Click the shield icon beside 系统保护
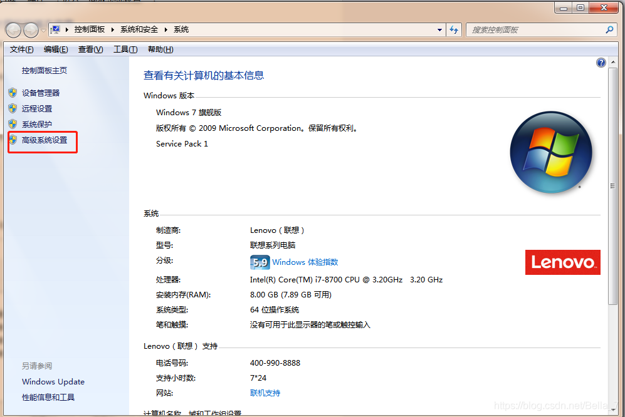Screen dimensions: 625x417 [x=13, y=124]
